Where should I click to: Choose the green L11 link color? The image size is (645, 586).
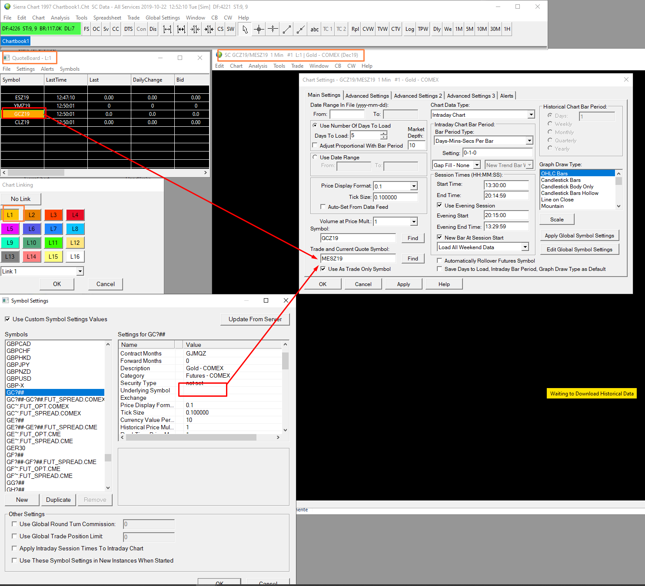click(53, 243)
